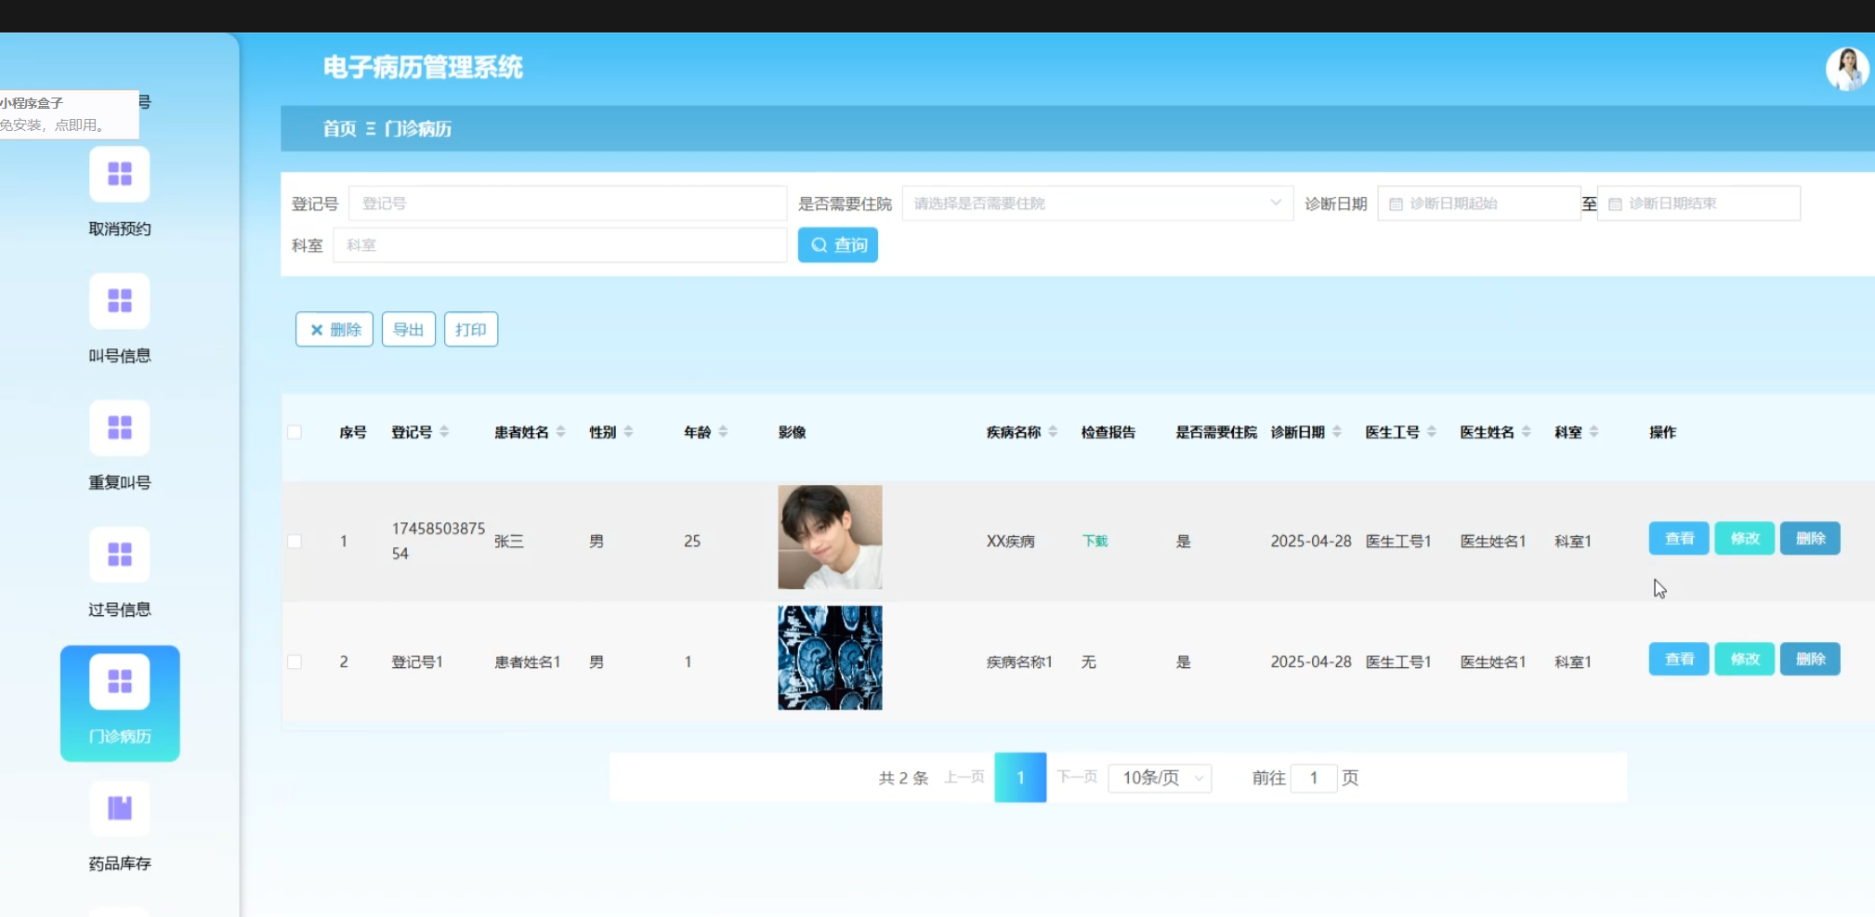Go to 首页 in breadcrumb
The width and height of the screenshot is (1875, 917).
[x=339, y=129]
